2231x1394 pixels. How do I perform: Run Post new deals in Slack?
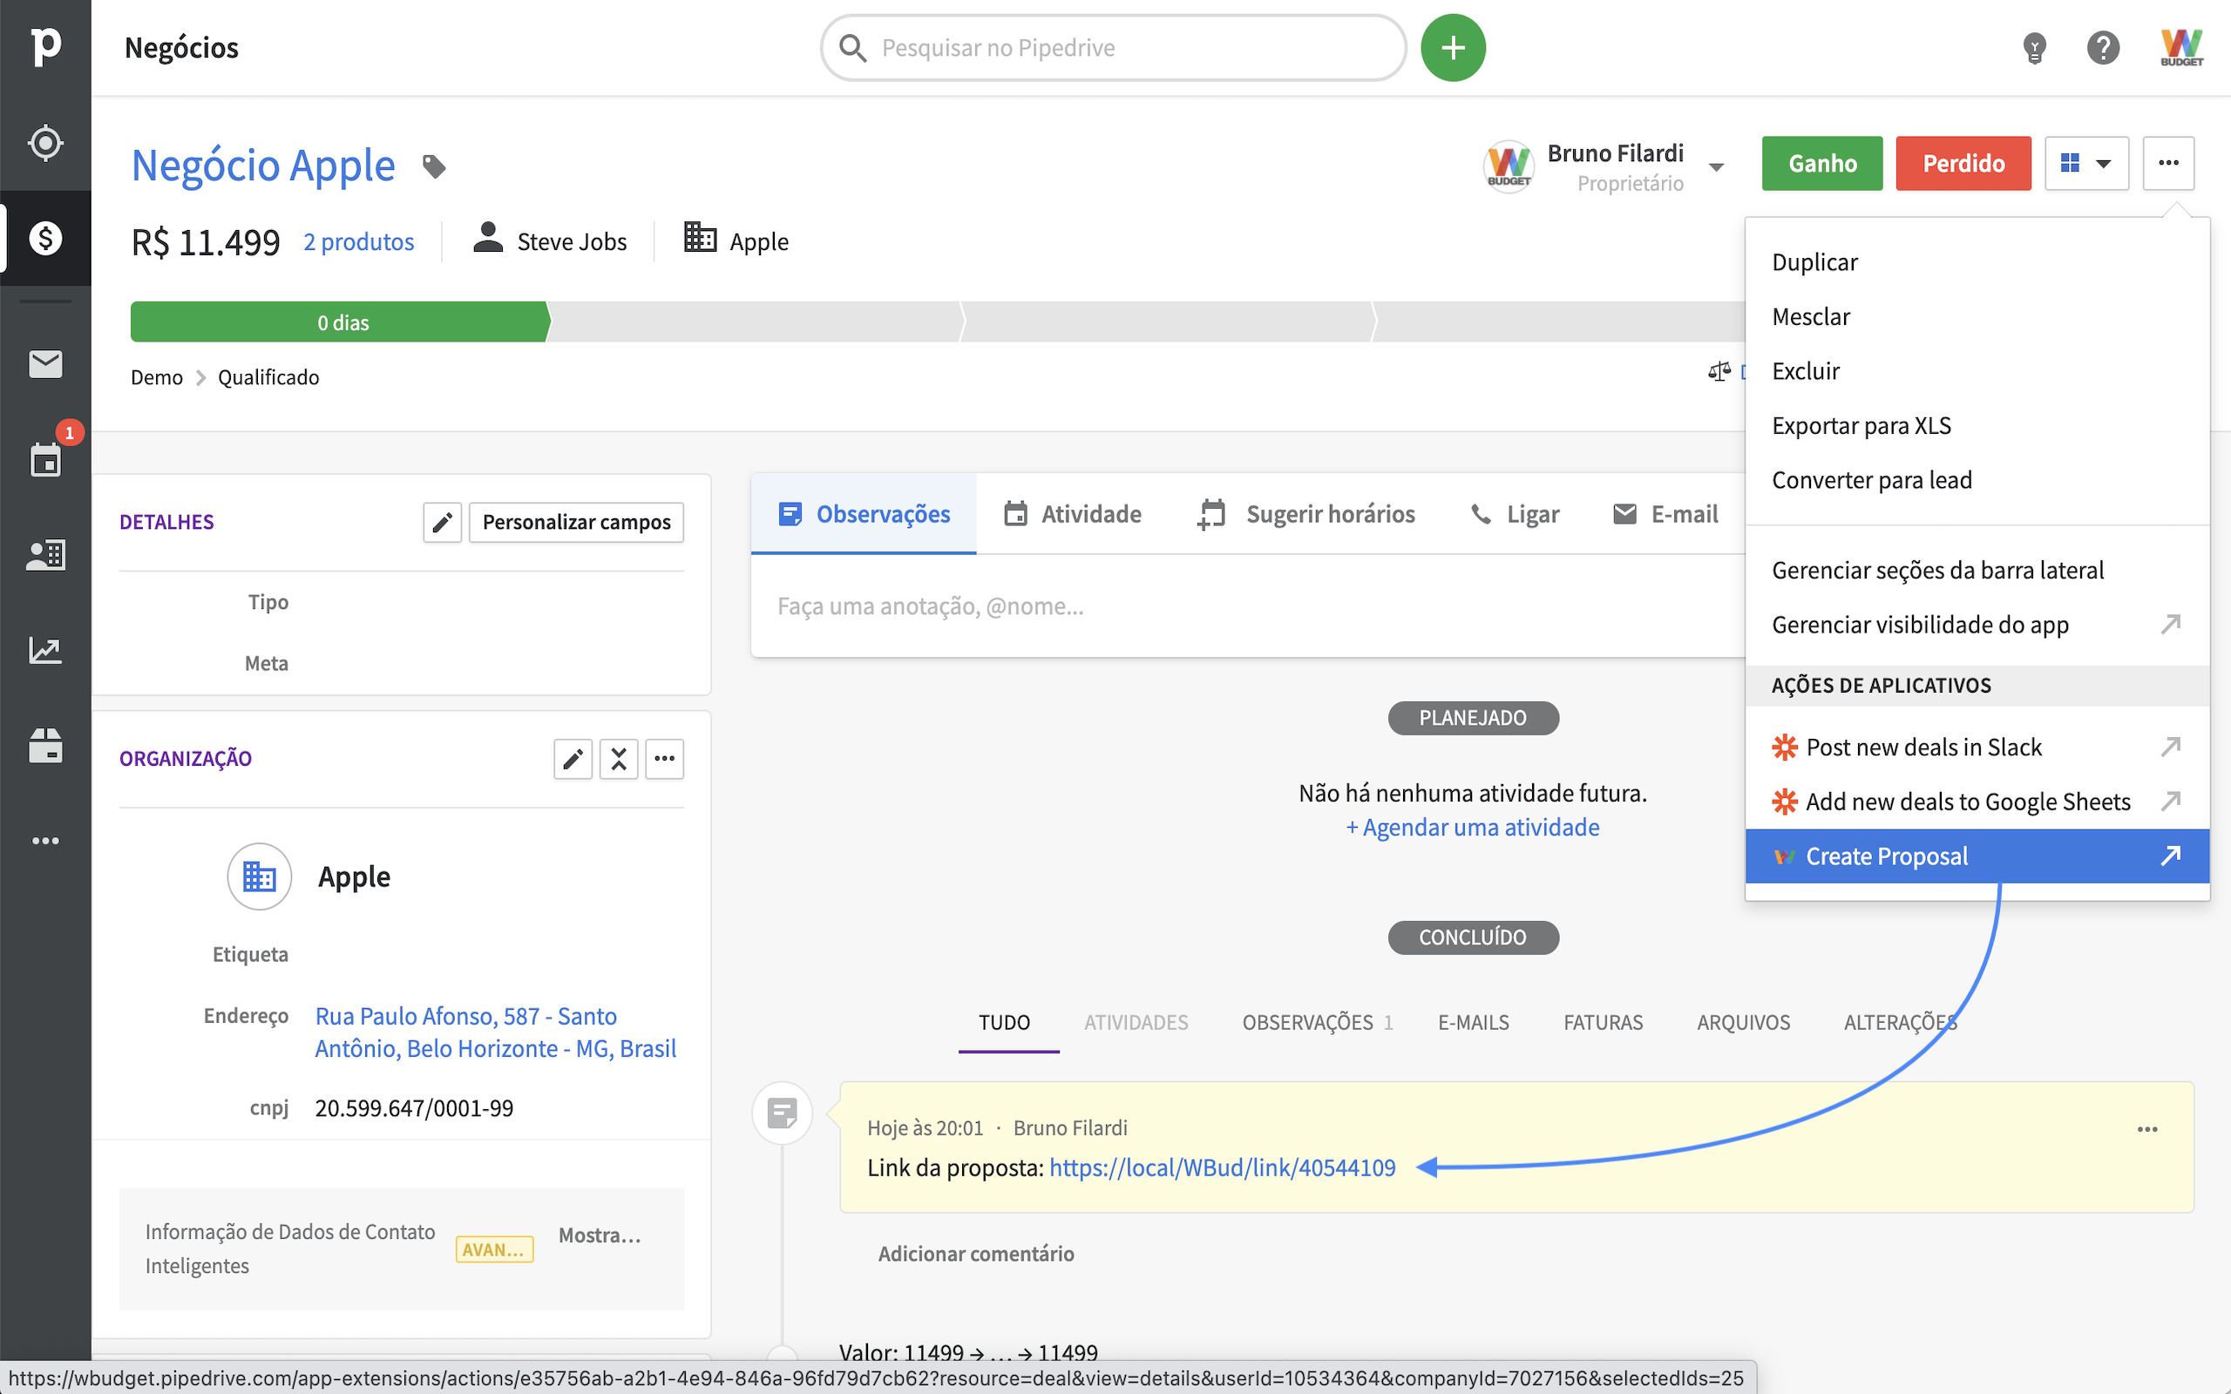(x=1977, y=747)
